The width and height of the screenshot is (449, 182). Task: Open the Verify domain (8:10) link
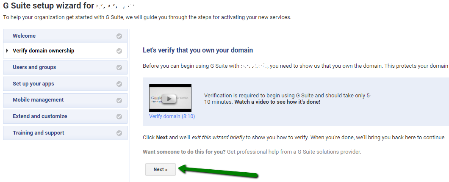[172, 116]
